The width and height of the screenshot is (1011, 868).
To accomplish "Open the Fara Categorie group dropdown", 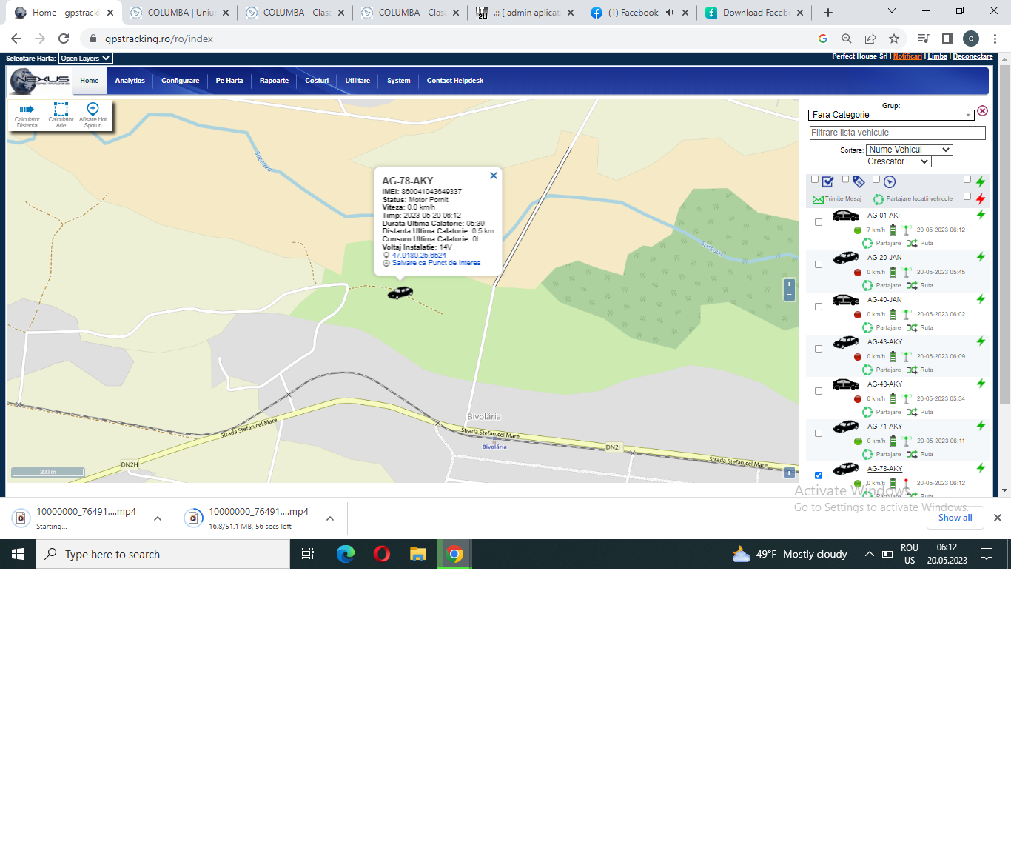I will point(891,115).
